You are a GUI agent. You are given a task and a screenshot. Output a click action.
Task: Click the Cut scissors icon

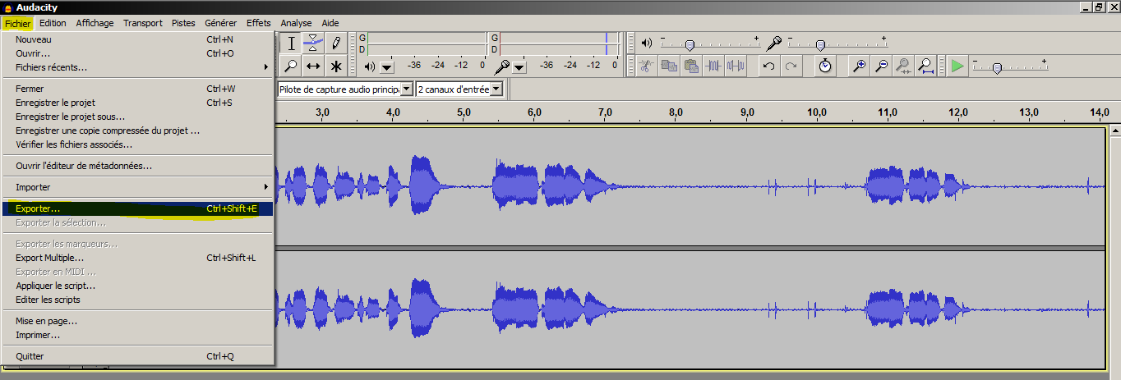pyautogui.click(x=647, y=66)
